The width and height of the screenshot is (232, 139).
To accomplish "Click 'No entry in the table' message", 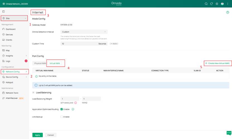I will click(47, 76).
